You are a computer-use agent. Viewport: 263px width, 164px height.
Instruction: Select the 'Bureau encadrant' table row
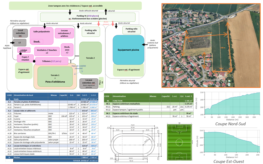pyautogui.click(x=52, y=127)
